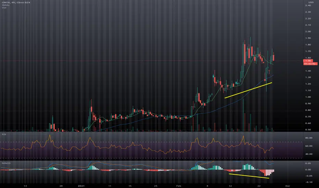Click the 22 date on time axis
The width and height of the screenshot is (319, 188).
[x=259, y=186]
